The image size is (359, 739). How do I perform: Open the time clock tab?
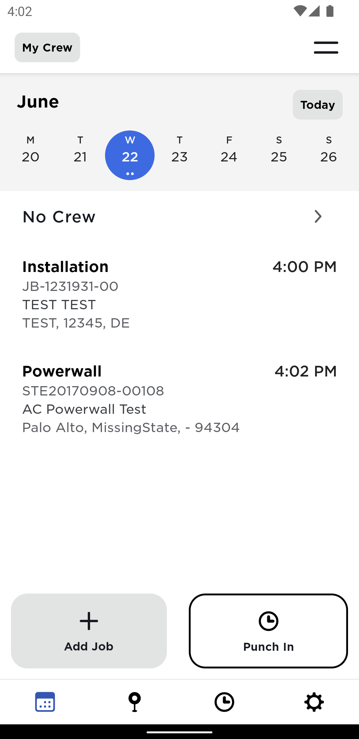(x=224, y=702)
